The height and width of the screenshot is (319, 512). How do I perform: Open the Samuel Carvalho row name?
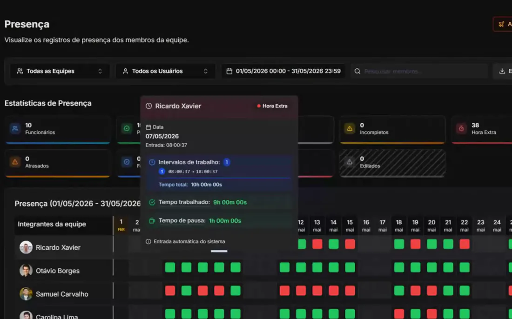[62, 294]
